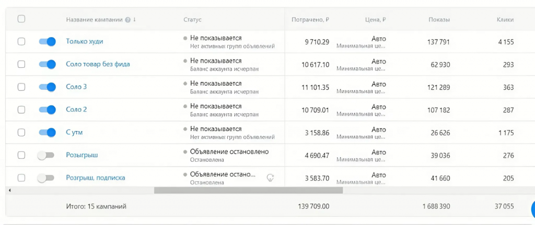Click the help icon next to Название кампании

(128, 20)
